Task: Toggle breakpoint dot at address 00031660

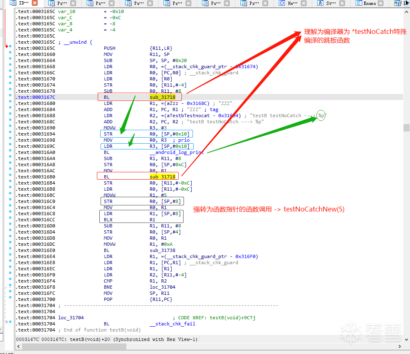Action: click(x=10, y=52)
